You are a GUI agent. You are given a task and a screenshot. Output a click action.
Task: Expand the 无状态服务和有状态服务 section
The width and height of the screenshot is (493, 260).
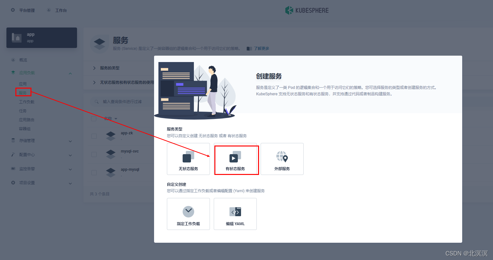(x=94, y=83)
